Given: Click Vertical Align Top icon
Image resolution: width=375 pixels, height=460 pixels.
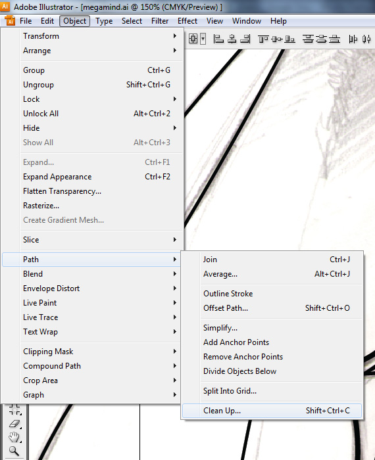Looking at the screenshot, I should pyautogui.click(x=263, y=39).
